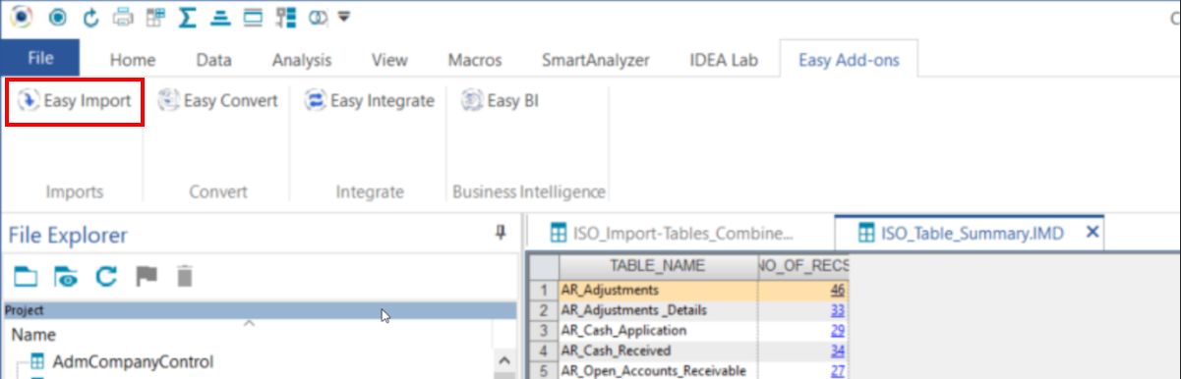The width and height of the screenshot is (1181, 379).
Task: Open the quick access toolbar customize dropdown
Action: click(x=343, y=17)
